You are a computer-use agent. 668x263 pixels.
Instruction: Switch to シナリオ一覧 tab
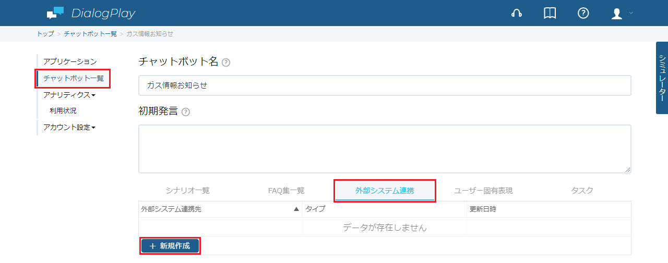(187, 191)
